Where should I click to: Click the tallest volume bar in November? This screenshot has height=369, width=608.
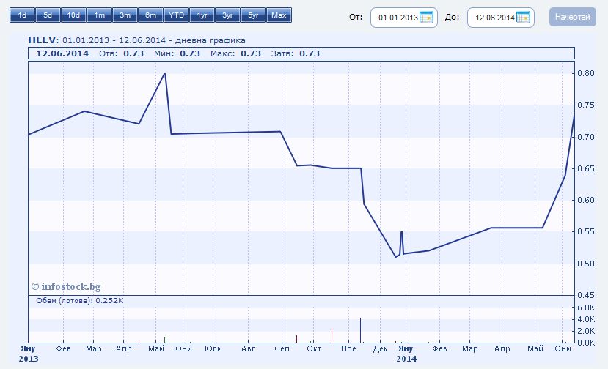click(x=360, y=330)
